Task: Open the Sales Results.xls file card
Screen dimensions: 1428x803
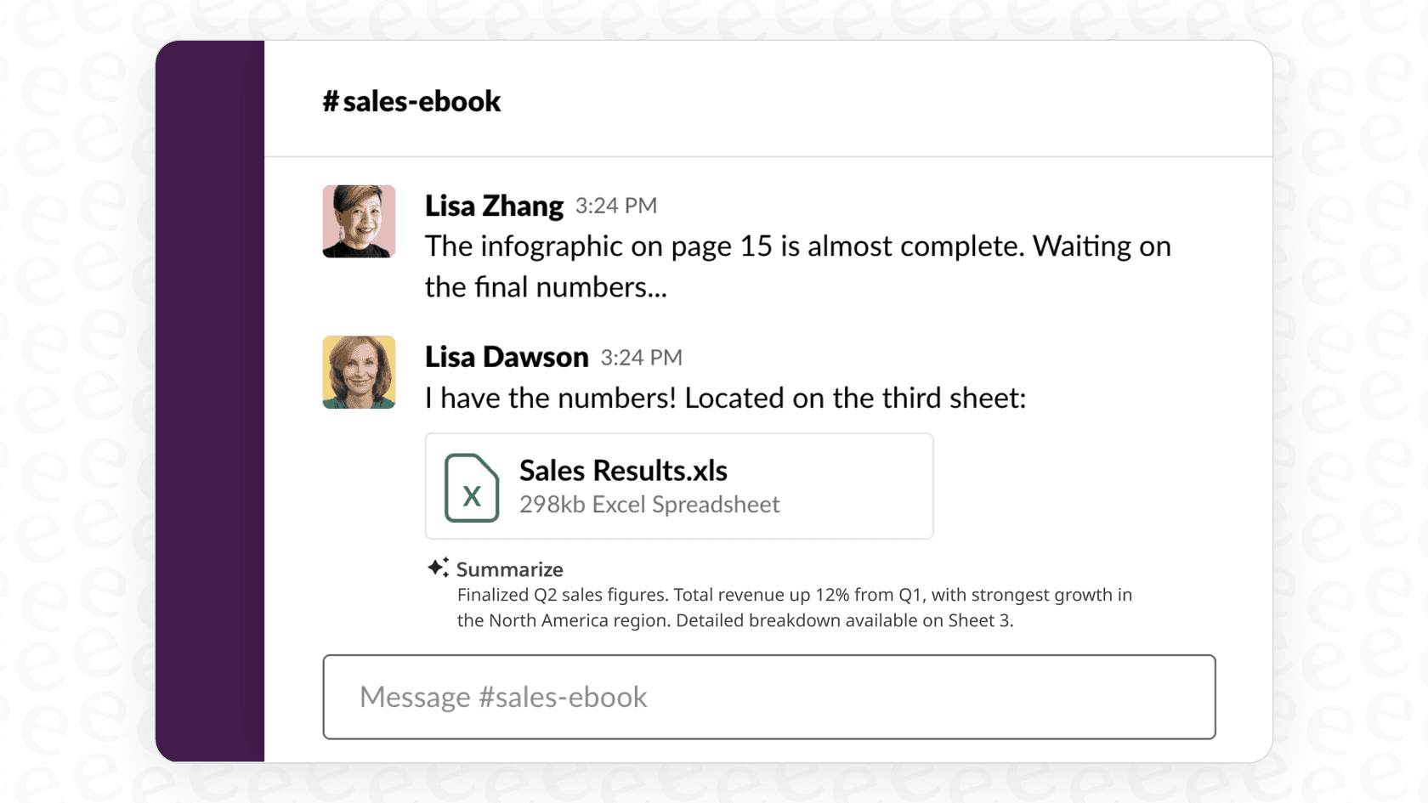Action: click(678, 486)
